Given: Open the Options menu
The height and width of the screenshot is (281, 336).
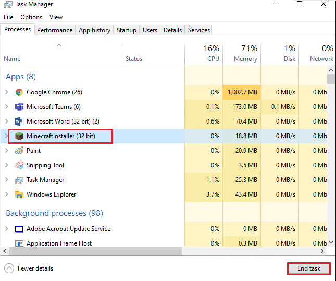Looking at the screenshot, I should click(x=31, y=17).
